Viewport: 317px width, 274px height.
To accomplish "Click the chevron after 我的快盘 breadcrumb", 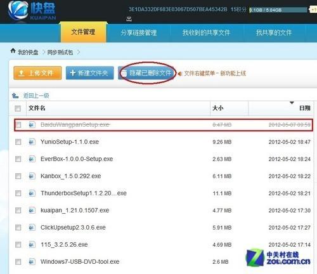I will point(44,52).
